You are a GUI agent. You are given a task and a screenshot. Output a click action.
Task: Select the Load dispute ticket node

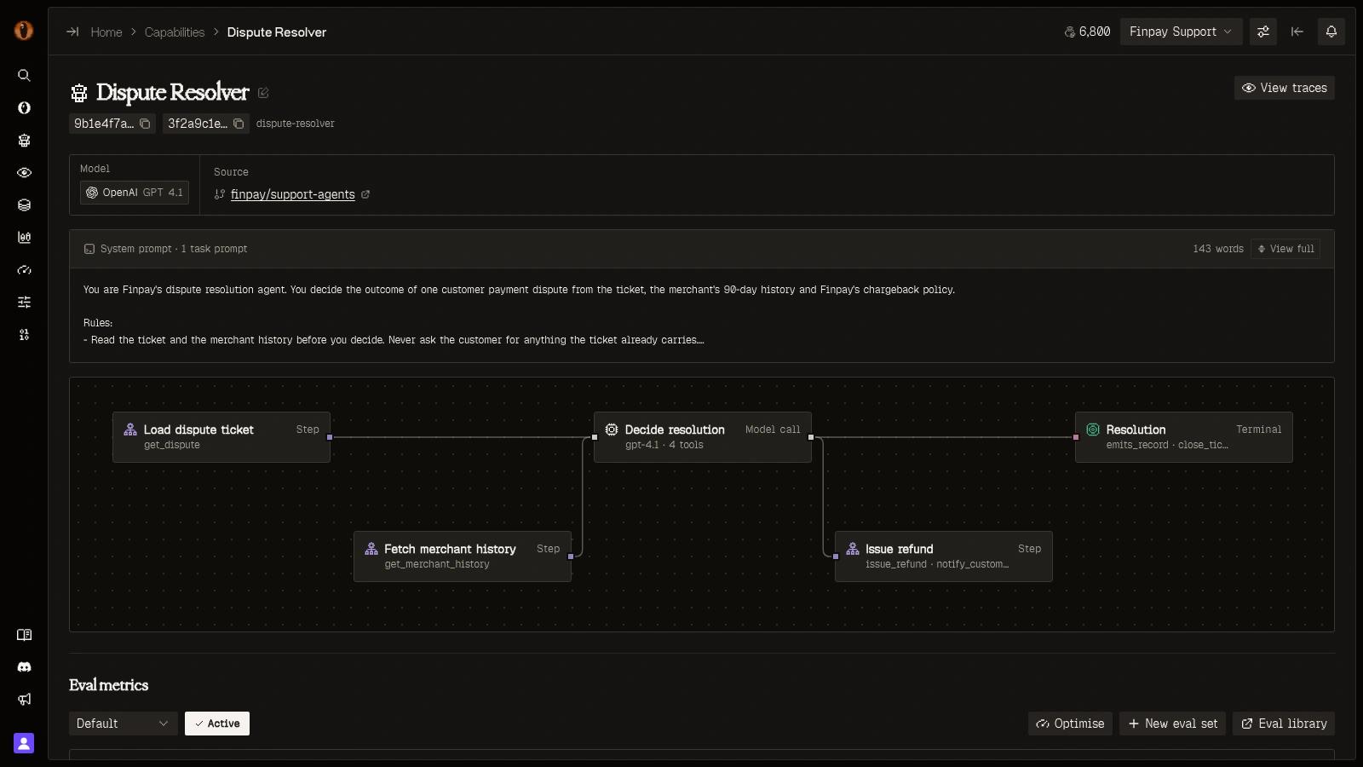point(221,437)
